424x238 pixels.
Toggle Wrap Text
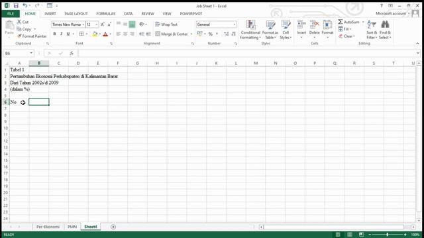pos(166,24)
